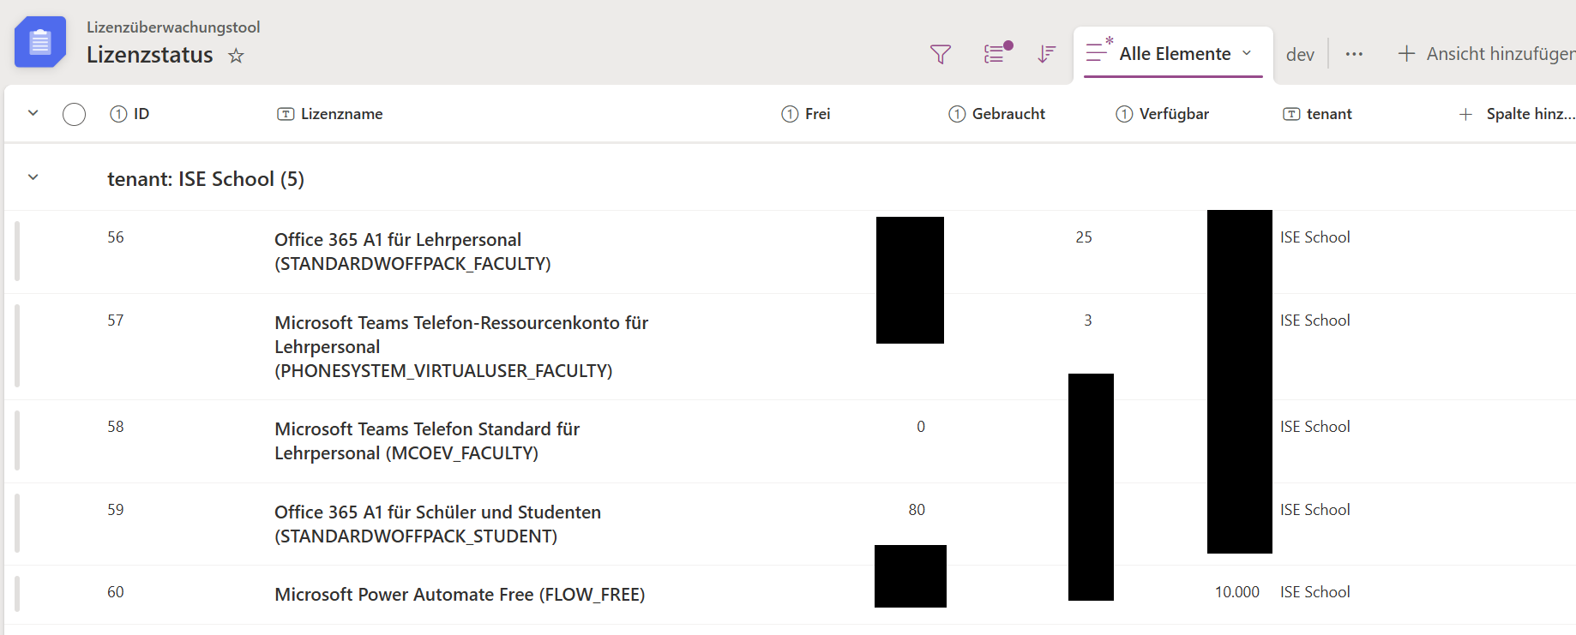Click the Gebraucht value 3
This screenshot has height=635, width=1576.
click(1088, 320)
